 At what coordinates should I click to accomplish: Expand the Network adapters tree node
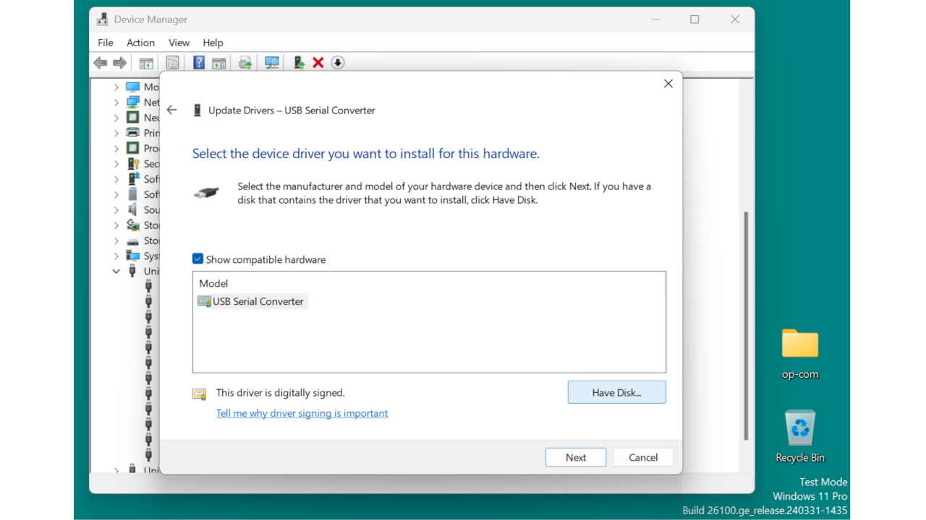[x=116, y=102]
